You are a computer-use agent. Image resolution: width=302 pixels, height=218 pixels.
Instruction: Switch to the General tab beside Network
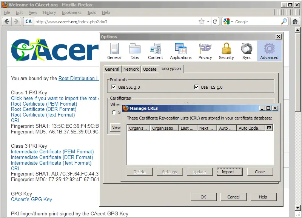pyautogui.click(x=112, y=69)
